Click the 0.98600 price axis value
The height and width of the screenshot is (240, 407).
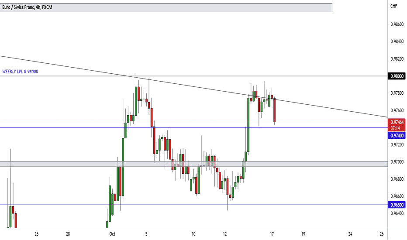(x=397, y=24)
